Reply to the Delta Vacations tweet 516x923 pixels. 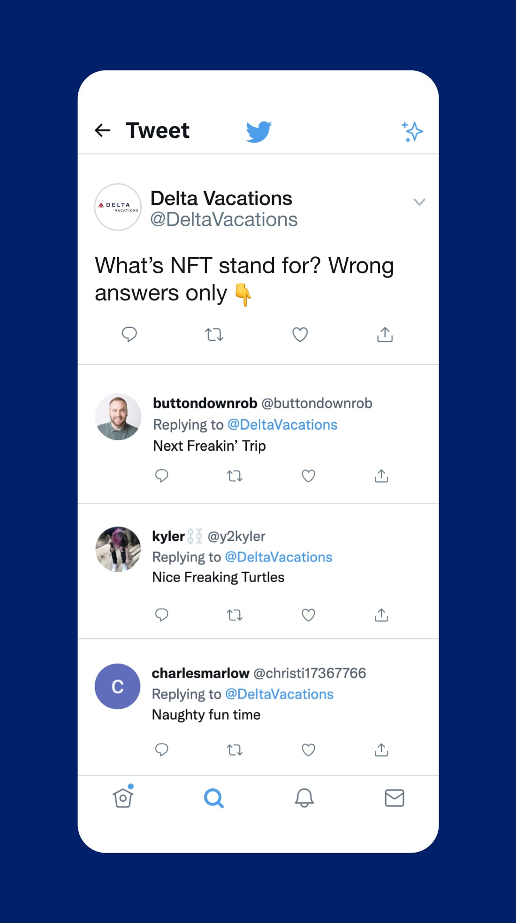pos(129,334)
